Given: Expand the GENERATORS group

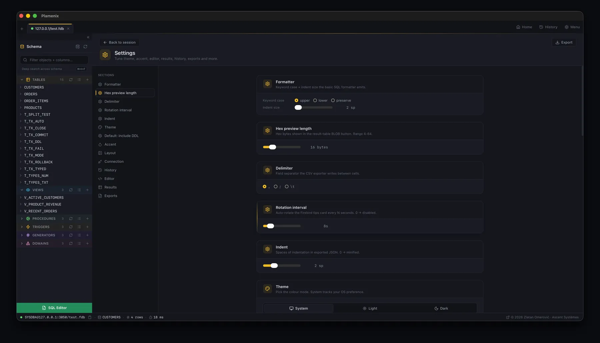Looking at the screenshot, I should pyautogui.click(x=22, y=235).
